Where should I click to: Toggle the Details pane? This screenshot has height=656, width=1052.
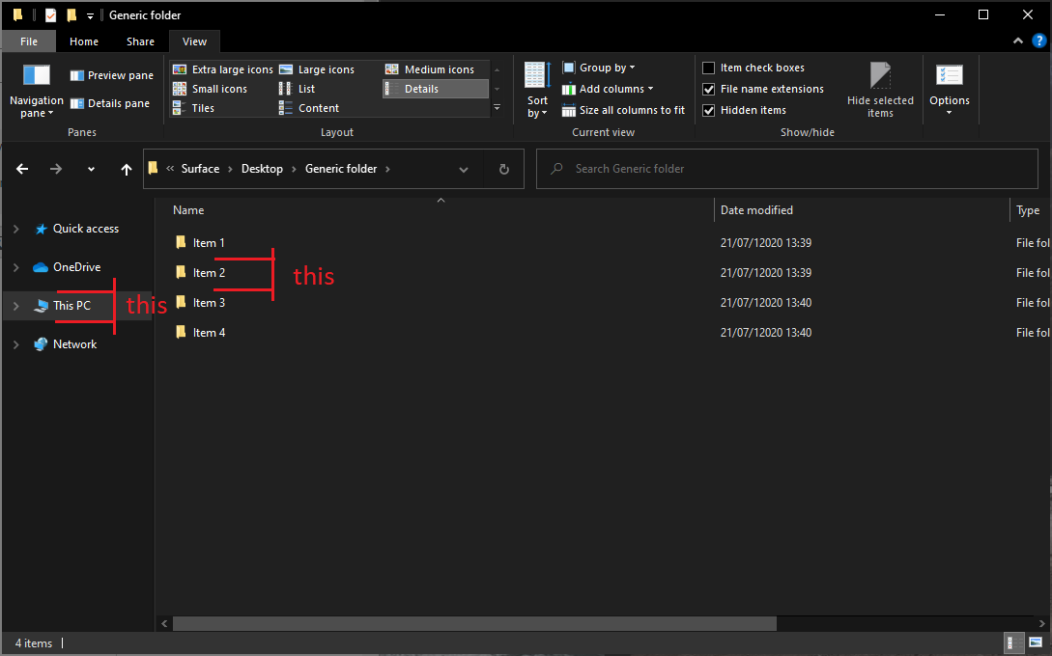110,103
